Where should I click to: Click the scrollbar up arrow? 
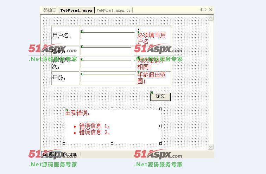[211, 18]
